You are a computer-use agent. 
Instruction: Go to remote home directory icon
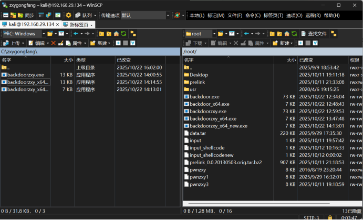(x=287, y=34)
